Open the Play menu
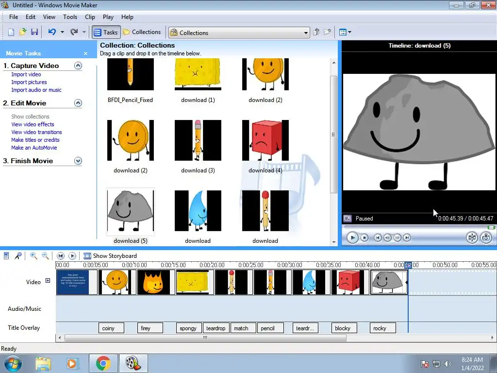 pos(108,17)
